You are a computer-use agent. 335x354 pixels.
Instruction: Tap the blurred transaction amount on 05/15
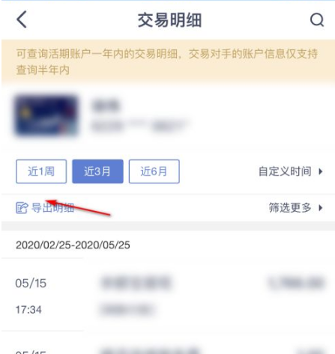pos(297,284)
